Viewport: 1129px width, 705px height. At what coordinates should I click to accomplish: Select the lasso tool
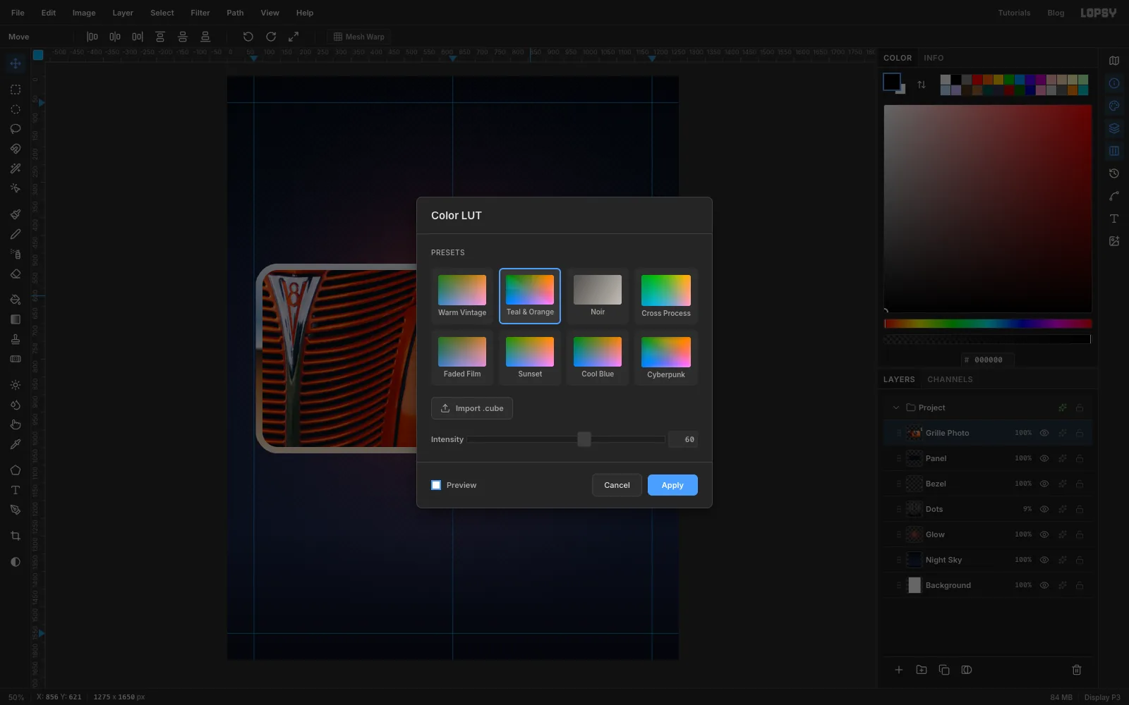[16, 129]
